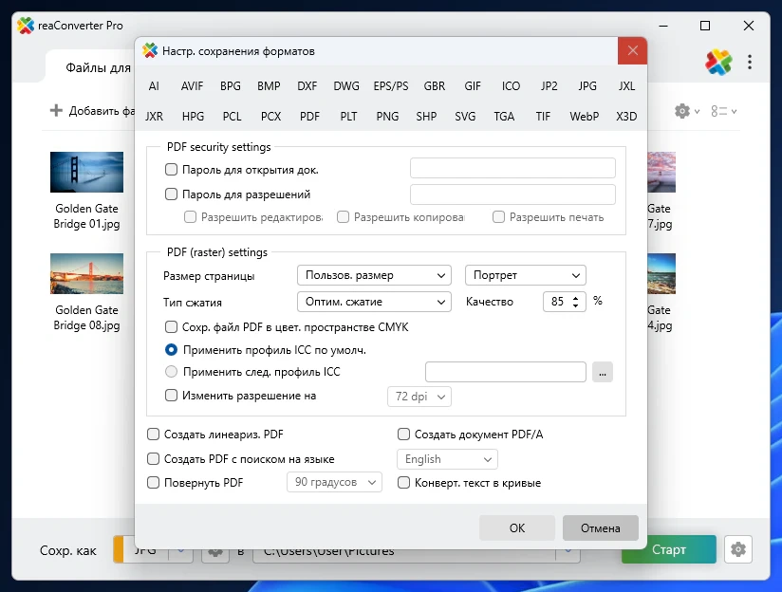Image resolution: width=782 pixels, height=592 pixels.
Task: Switch to the TIF format tab
Action: pos(543,116)
